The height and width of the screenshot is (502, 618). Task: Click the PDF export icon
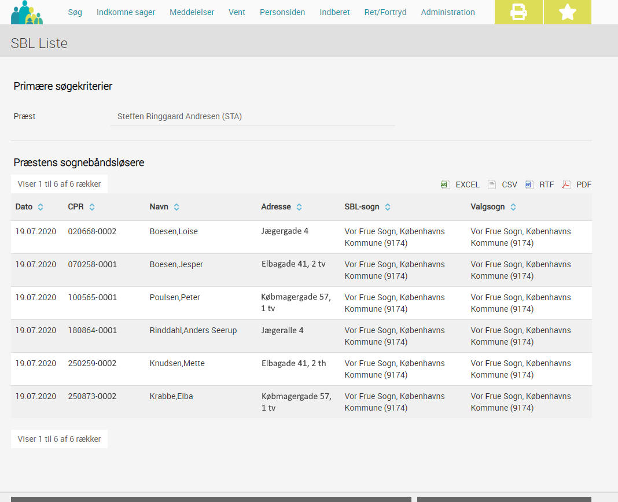click(566, 184)
